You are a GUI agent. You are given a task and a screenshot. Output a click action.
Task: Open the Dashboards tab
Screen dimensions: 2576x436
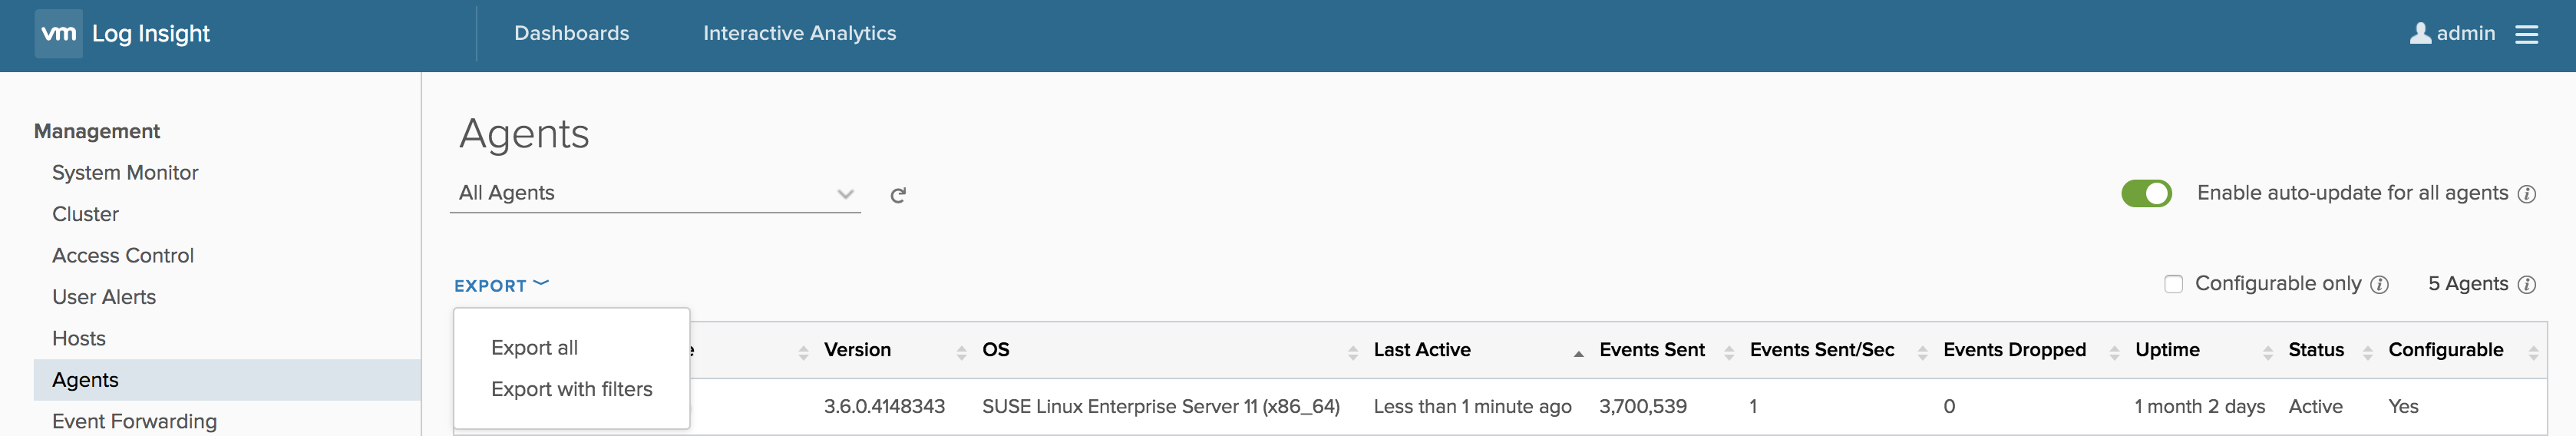click(x=571, y=34)
